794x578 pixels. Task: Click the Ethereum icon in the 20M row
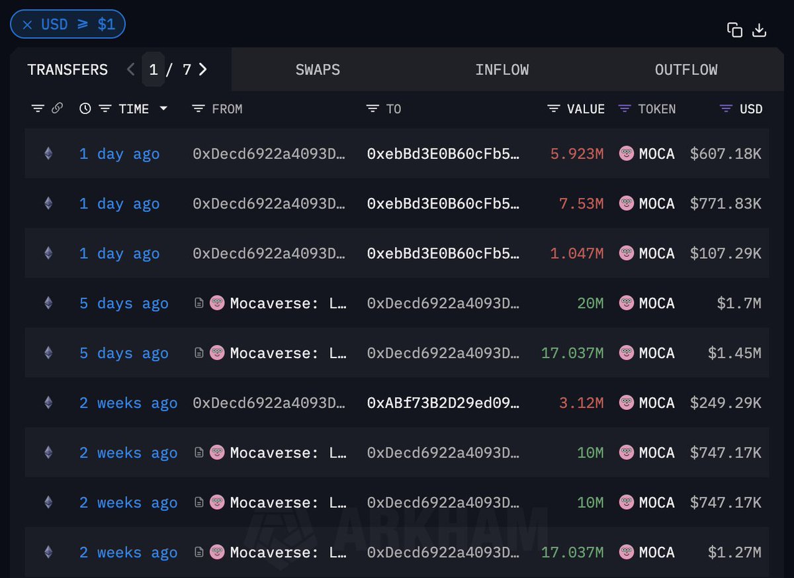[x=48, y=303]
